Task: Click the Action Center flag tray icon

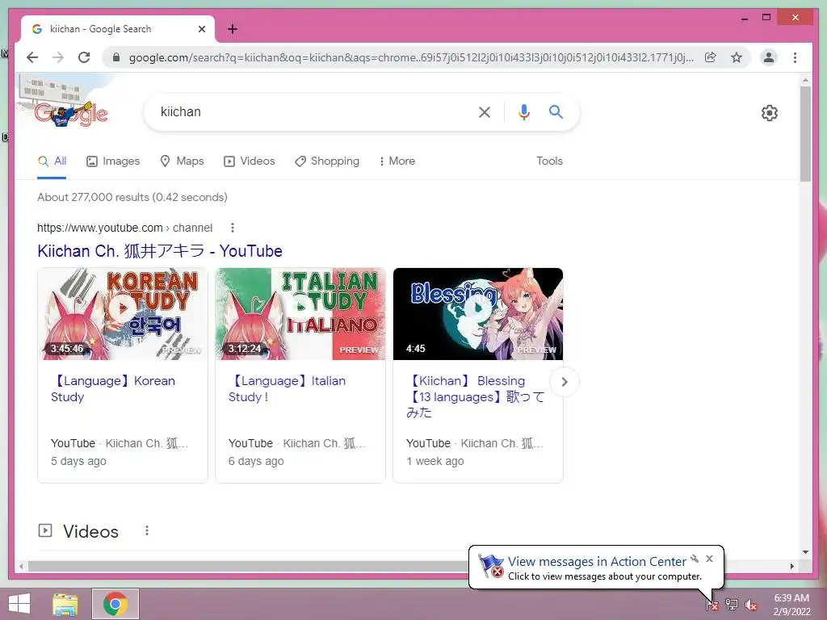Action: point(712,605)
